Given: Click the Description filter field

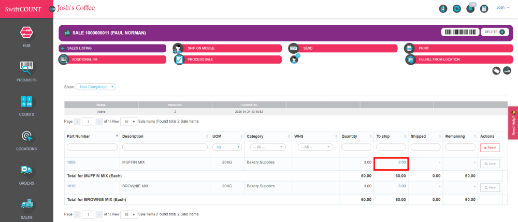Looking at the screenshot, I should tap(165, 147).
